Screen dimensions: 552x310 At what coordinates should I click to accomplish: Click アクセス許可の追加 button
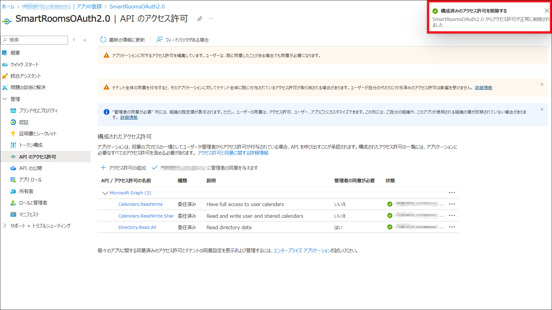[x=123, y=168]
